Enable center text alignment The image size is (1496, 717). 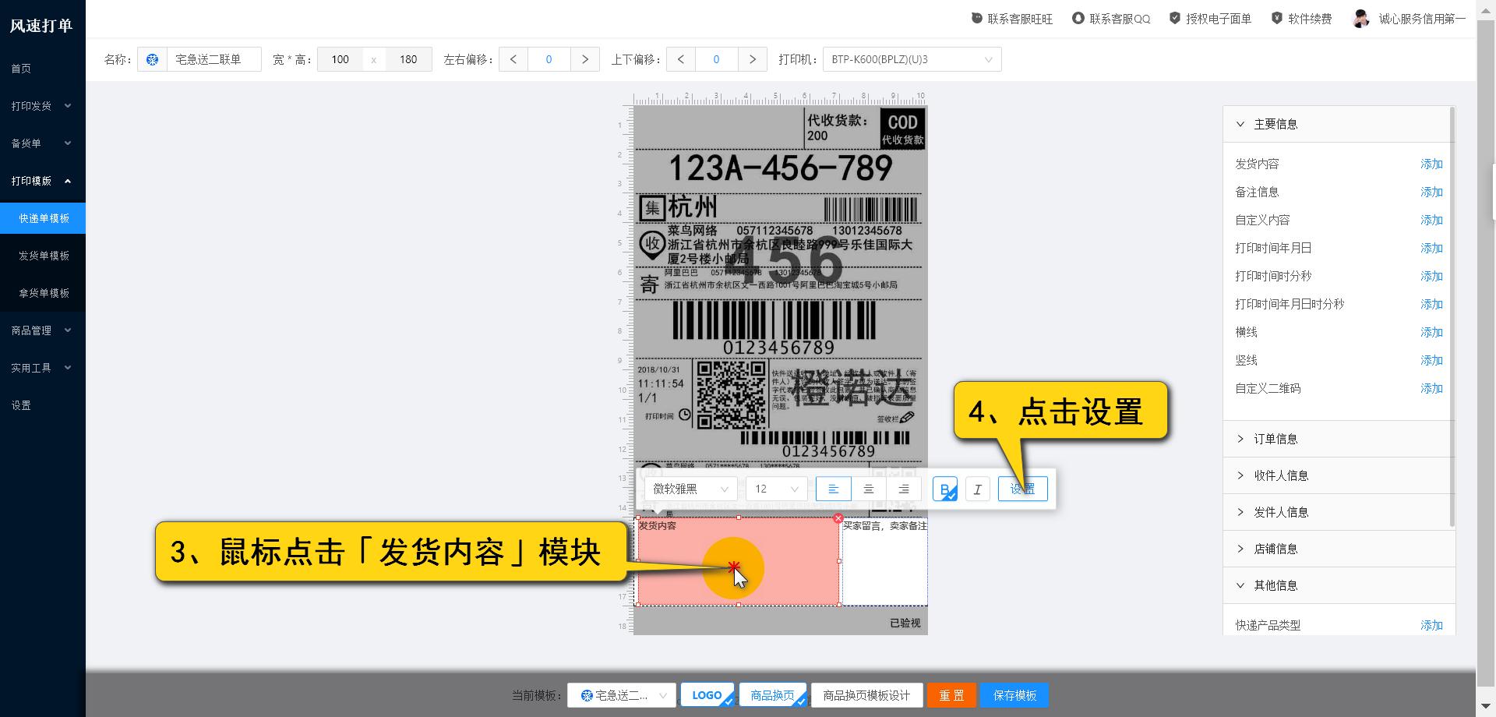click(x=869, y=489)
